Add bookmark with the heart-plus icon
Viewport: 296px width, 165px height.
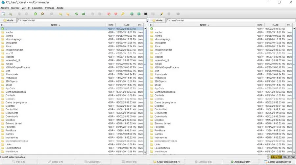109,14
